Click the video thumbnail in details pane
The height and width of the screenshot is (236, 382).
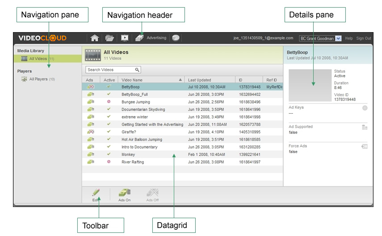coord(310,85)
